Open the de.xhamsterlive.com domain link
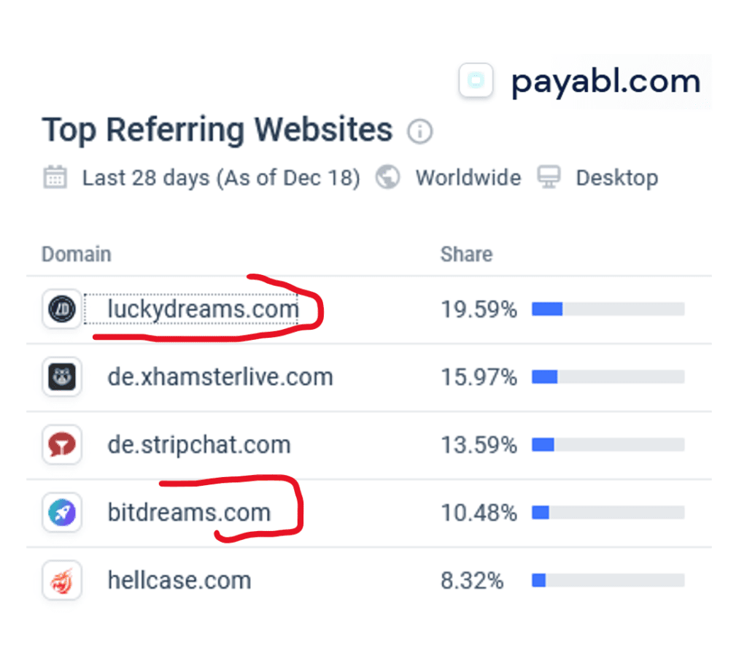 coord(220,377)
